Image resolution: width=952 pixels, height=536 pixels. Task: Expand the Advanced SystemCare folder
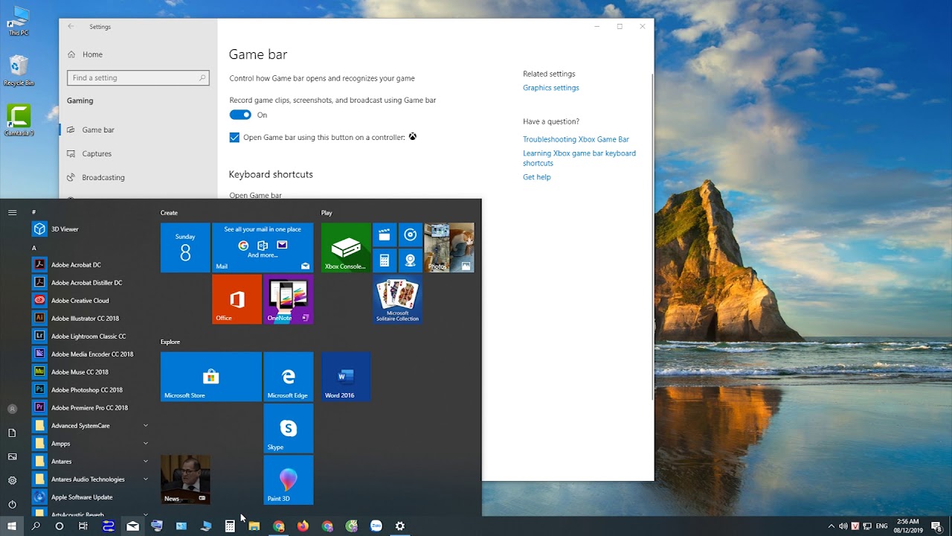(91, 426)
